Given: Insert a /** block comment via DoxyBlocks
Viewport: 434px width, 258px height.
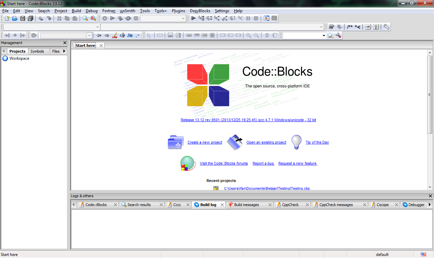Looking at the screenshot, I should click(350, 27).
